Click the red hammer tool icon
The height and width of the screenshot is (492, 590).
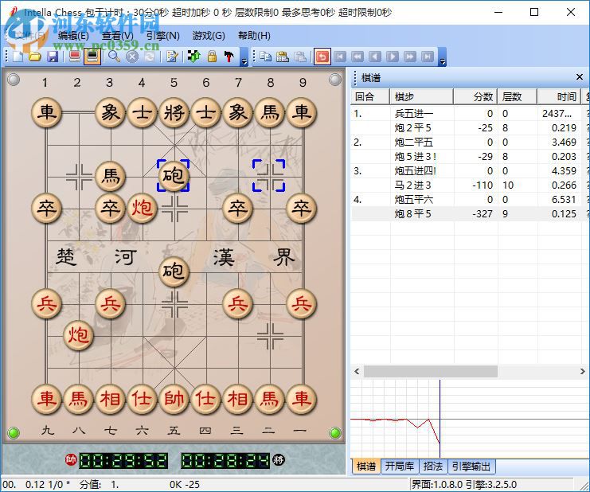pyautogui.click(x=229, y=57)
